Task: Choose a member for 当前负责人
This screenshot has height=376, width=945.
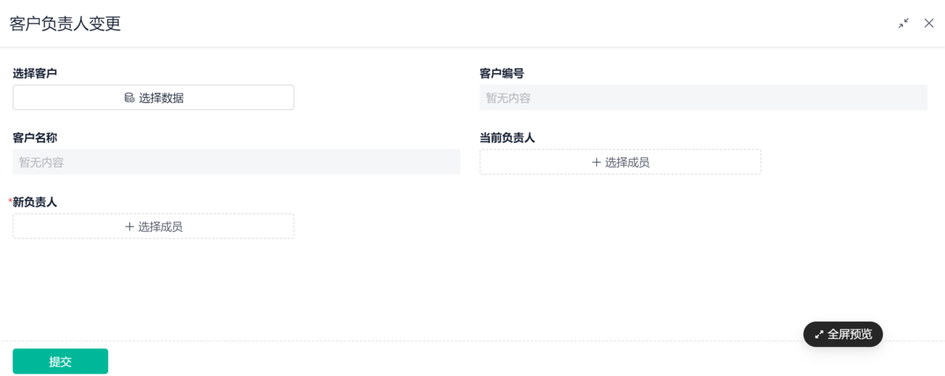Action: tap(620, 162)
